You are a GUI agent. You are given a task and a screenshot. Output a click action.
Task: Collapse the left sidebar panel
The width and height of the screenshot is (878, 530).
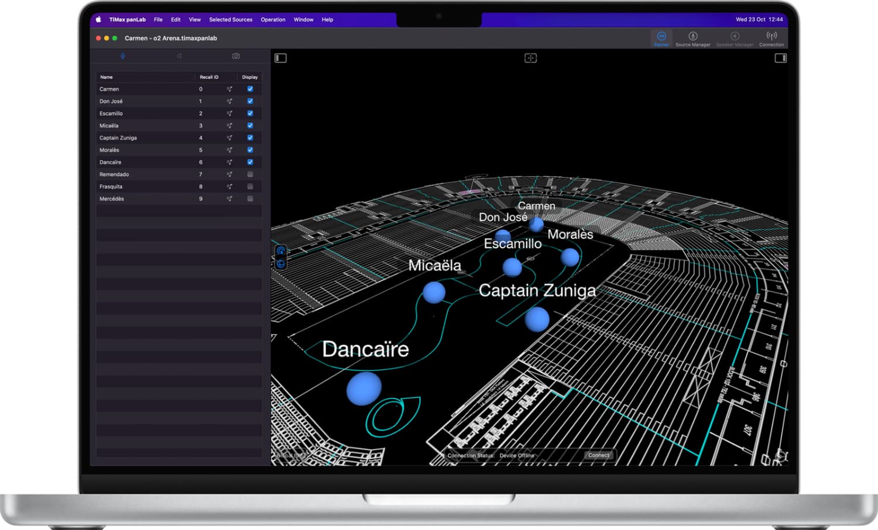[x=279, y=58]
